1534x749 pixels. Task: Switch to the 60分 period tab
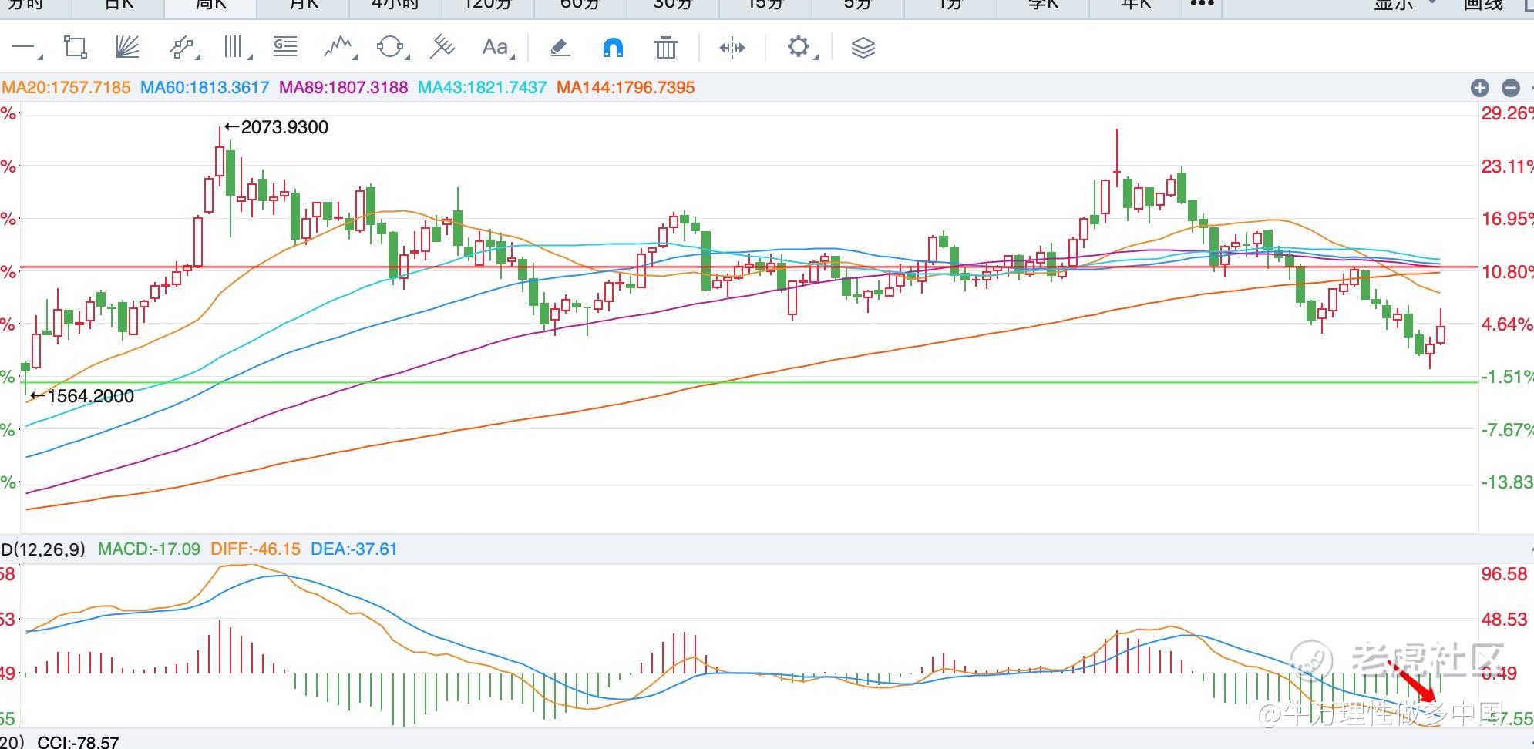tap(580, 5)
